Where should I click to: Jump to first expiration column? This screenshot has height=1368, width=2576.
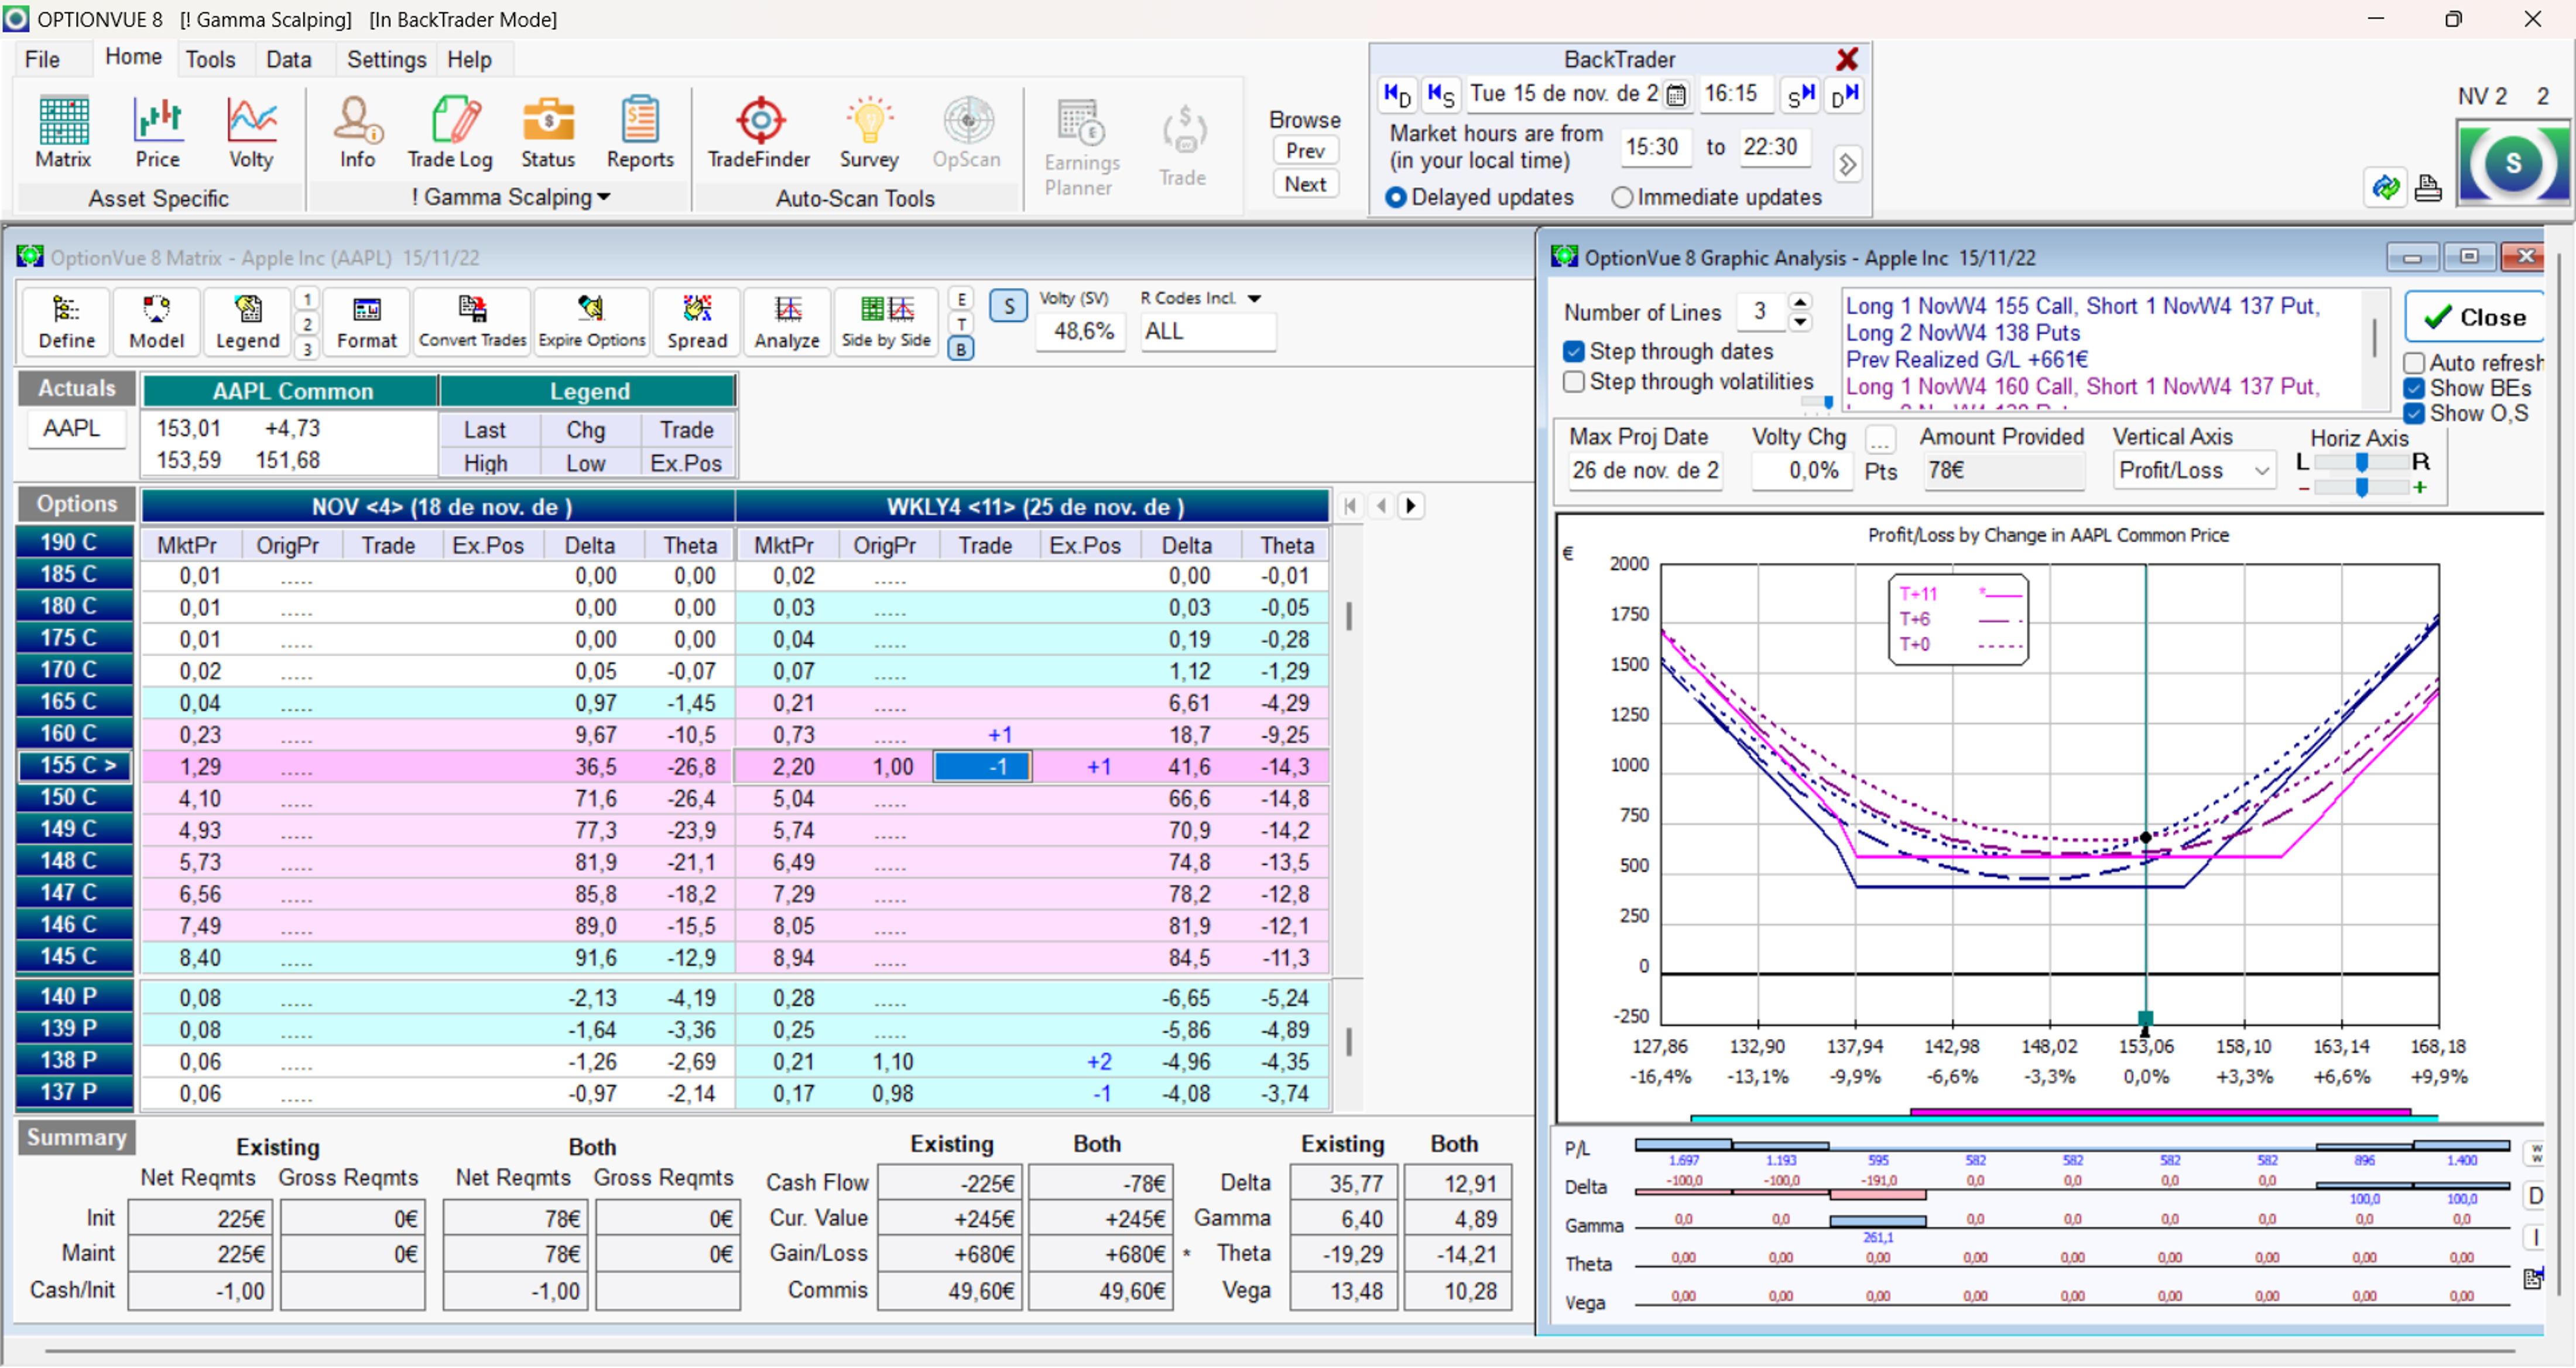click(x=1350, y=506)
